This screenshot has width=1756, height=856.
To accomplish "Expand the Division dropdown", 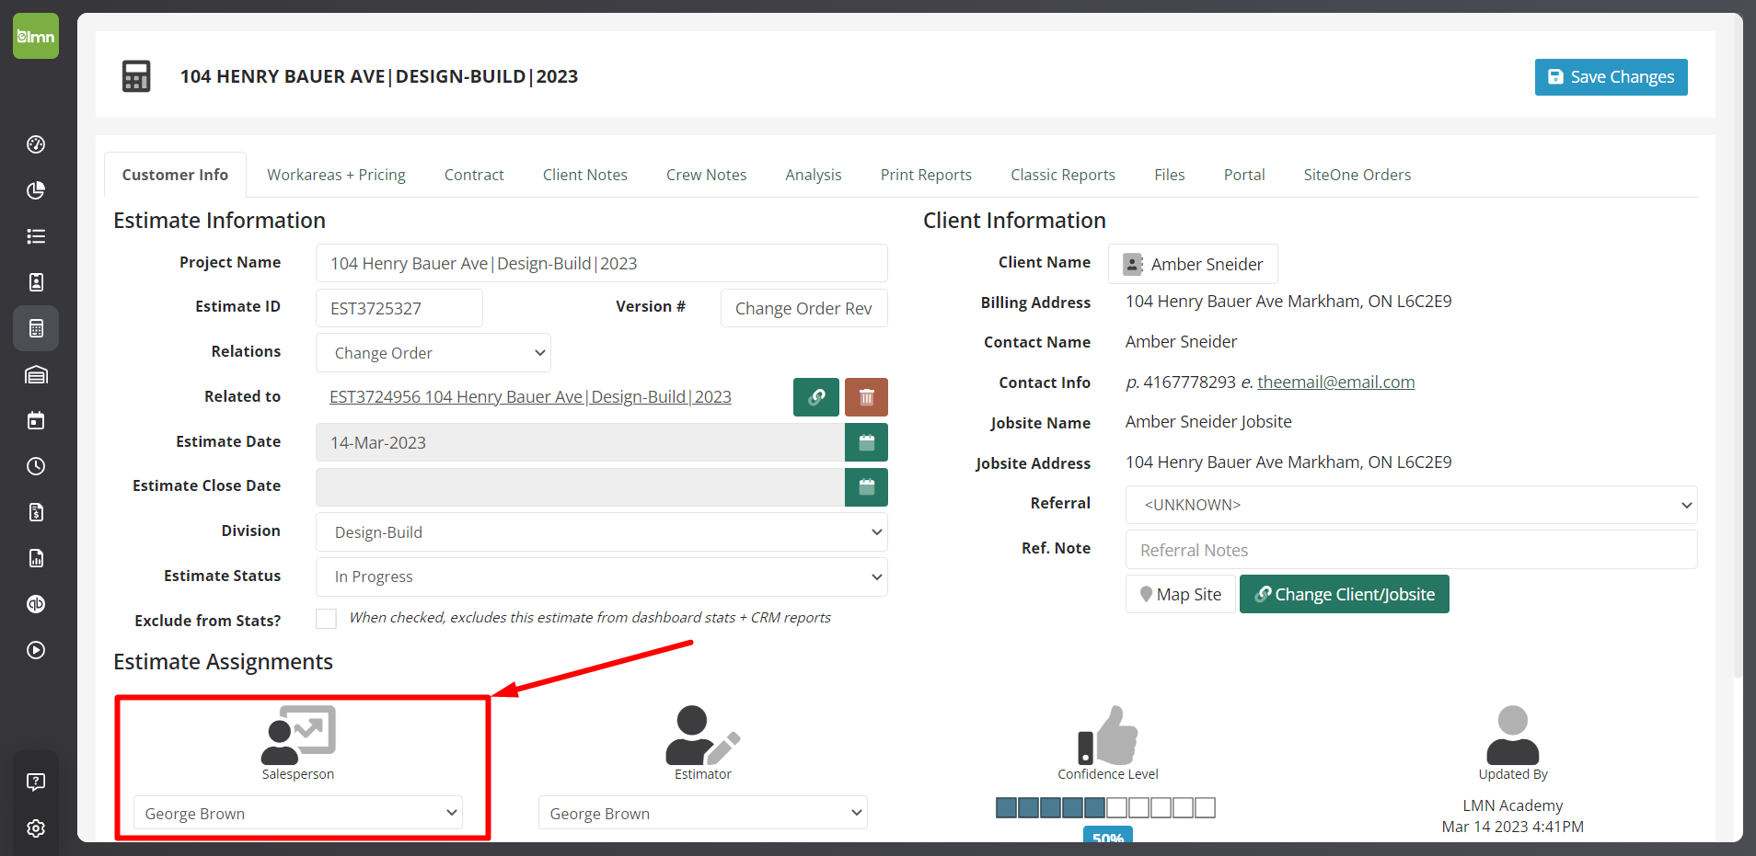I will 602,532.
